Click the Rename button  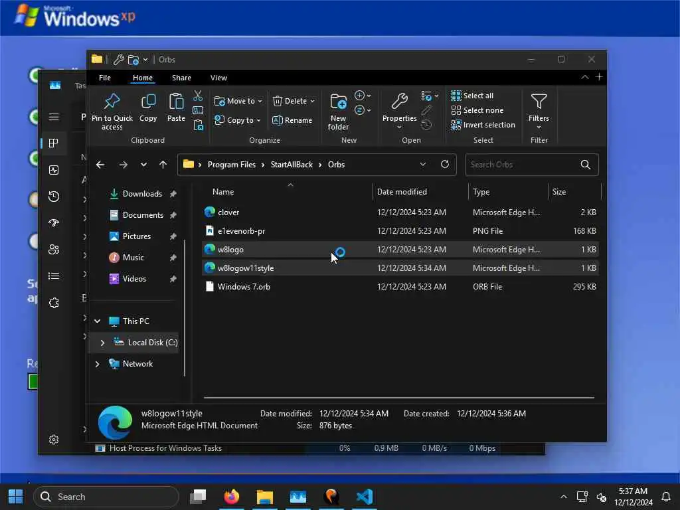click(292, 120)
